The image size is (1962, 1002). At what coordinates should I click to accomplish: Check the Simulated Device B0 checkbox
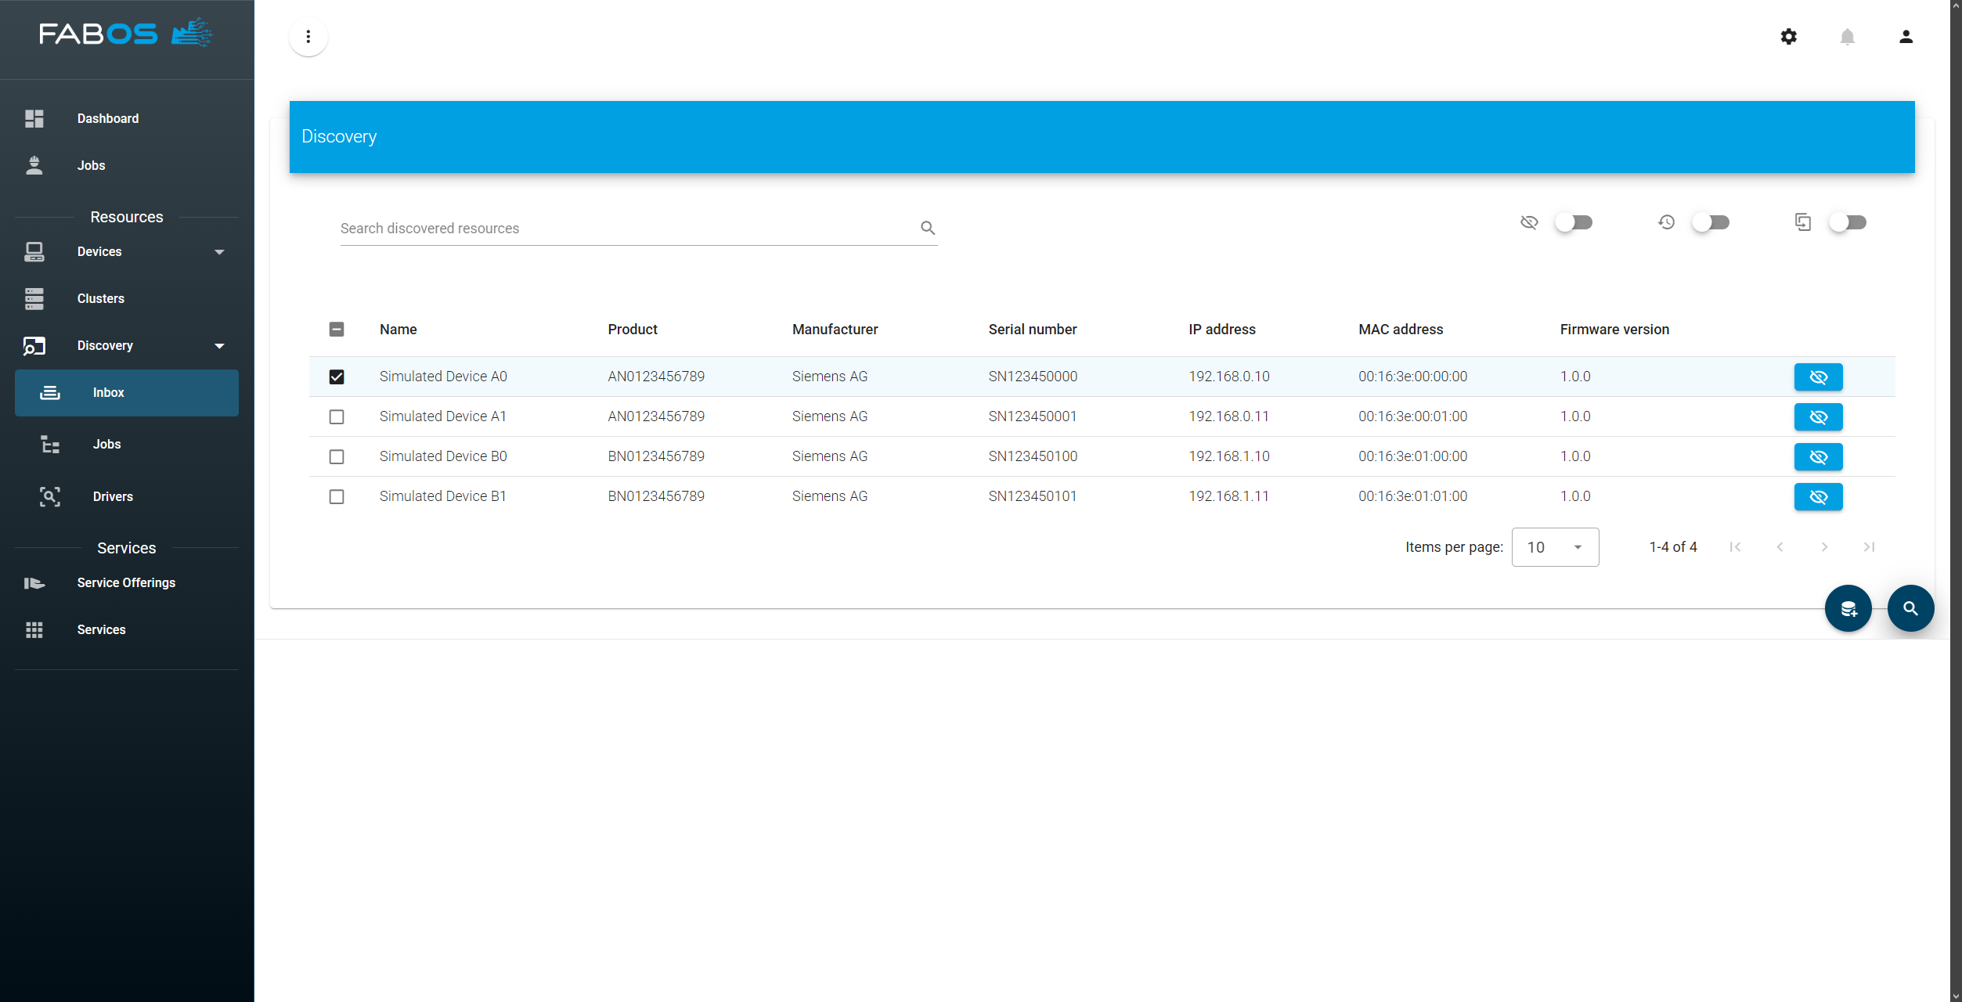coord(337,456)
